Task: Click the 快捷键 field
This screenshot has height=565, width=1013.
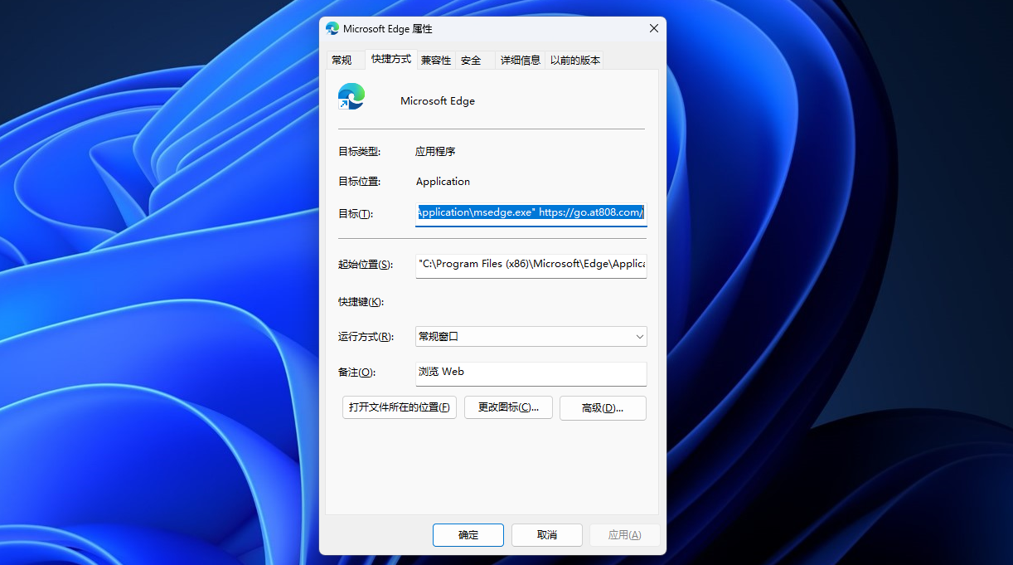Action: [x=531, y=301]
